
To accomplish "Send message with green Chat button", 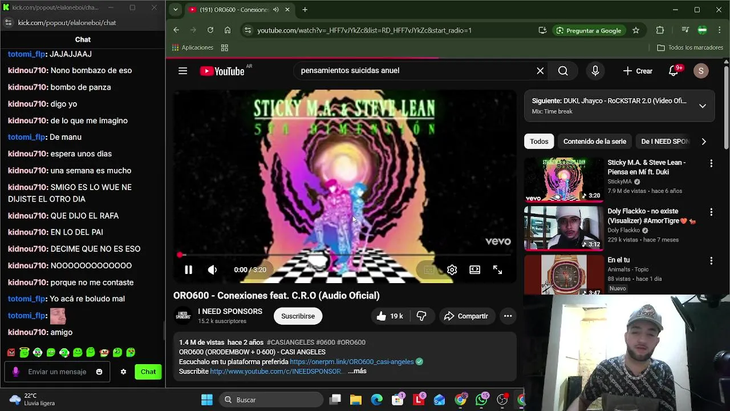I will (x=148, y=372).
